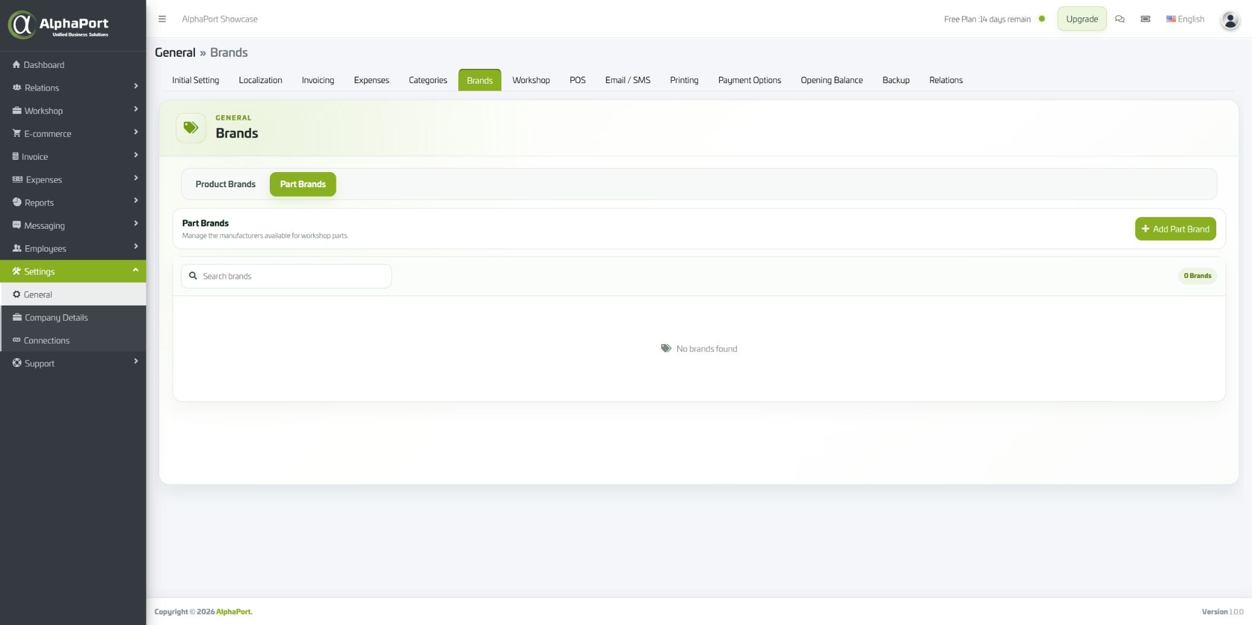1252x625 pixels.
Task: Select the Printing tab
Action: click(684, 80)
